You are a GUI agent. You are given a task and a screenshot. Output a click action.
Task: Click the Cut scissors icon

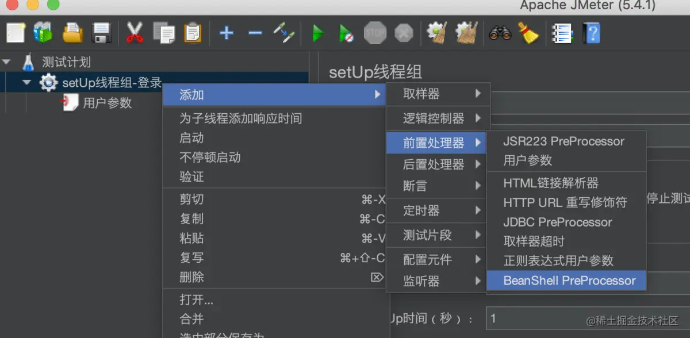point(135,33)
